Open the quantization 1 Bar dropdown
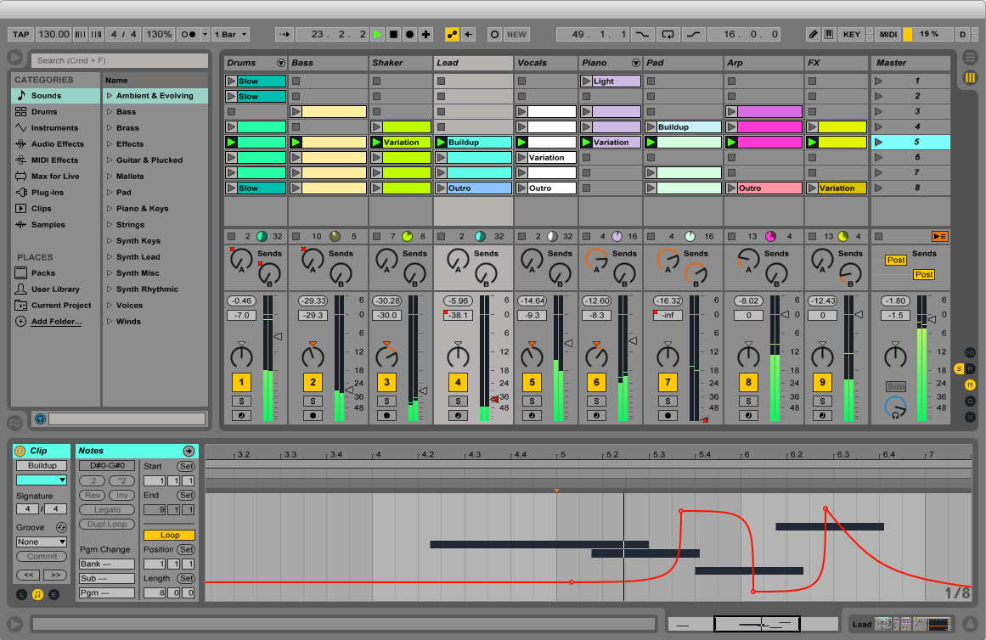 point(230,35)
